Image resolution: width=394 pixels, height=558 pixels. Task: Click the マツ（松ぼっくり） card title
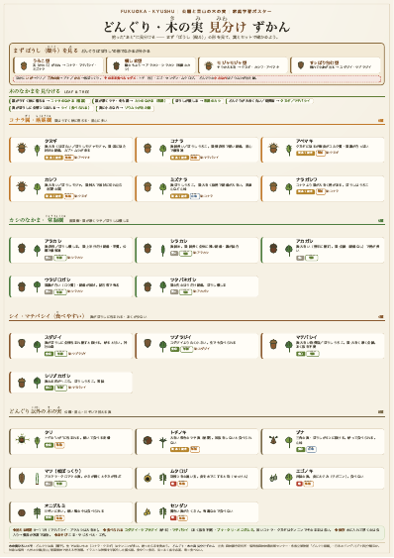(x=63, y=471)
